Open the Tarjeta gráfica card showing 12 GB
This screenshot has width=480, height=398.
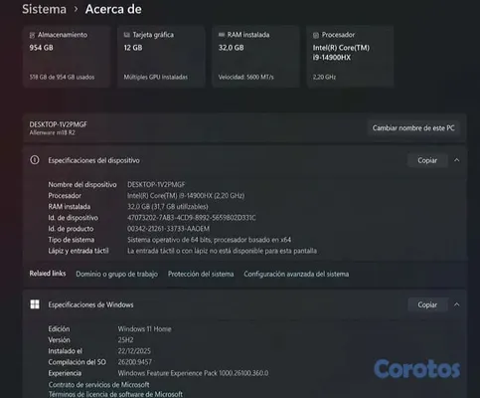point(161,57)
